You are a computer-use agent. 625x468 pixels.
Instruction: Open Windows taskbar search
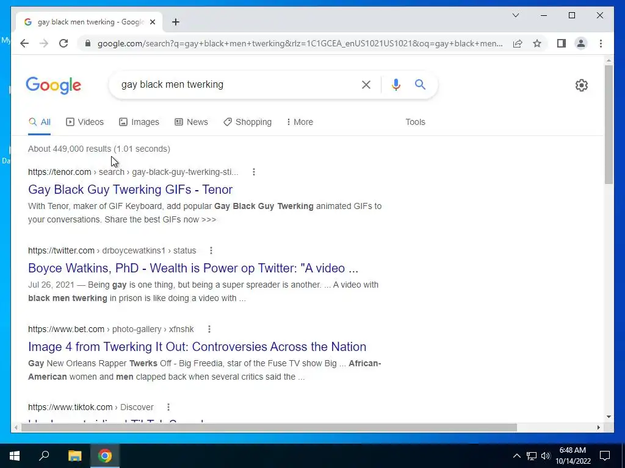44,456
